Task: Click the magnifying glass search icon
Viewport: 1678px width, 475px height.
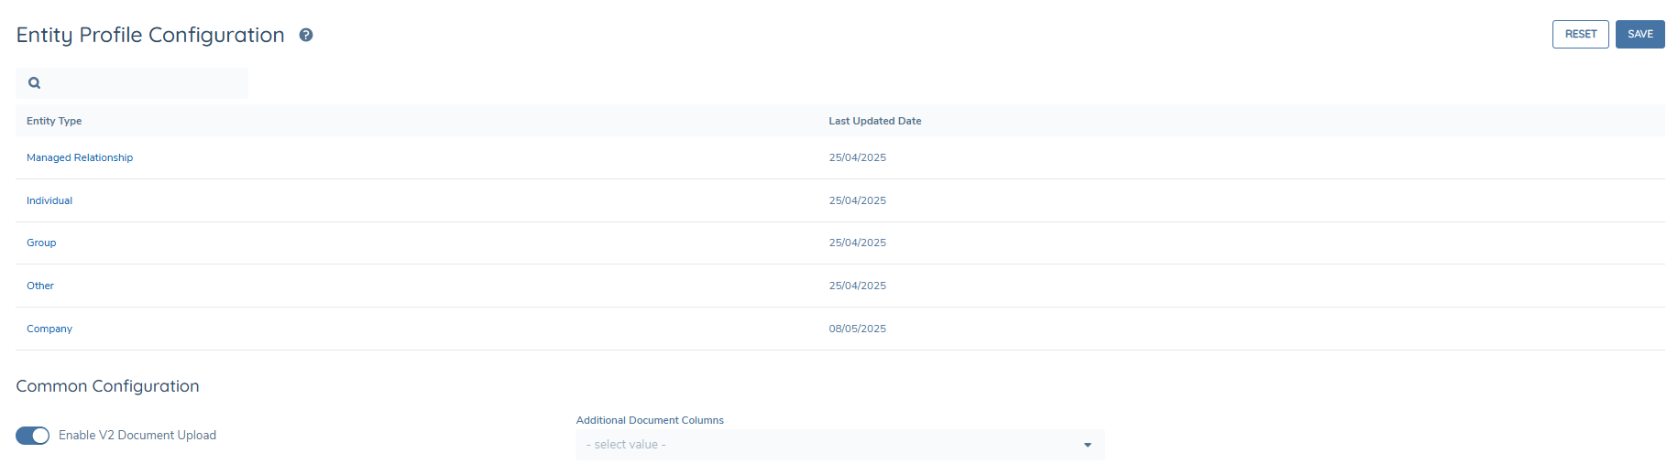Action: [x=35, y=83]
